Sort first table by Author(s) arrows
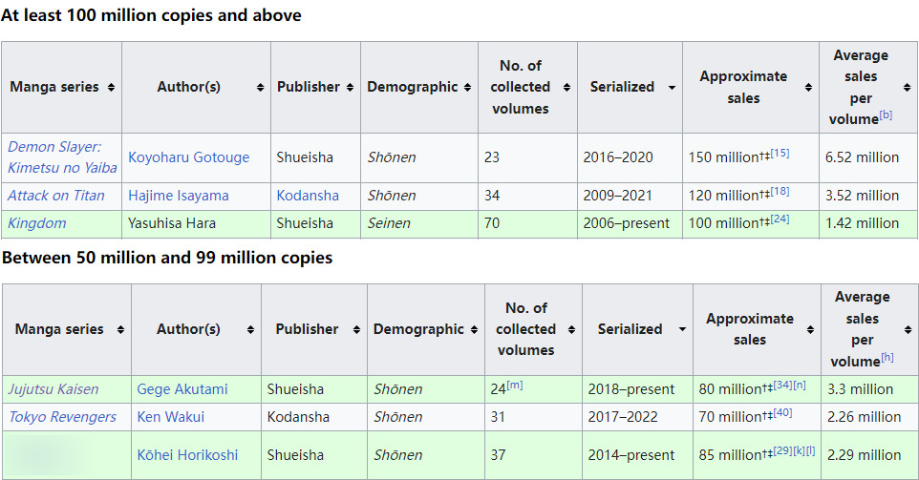 click(260, 87)
